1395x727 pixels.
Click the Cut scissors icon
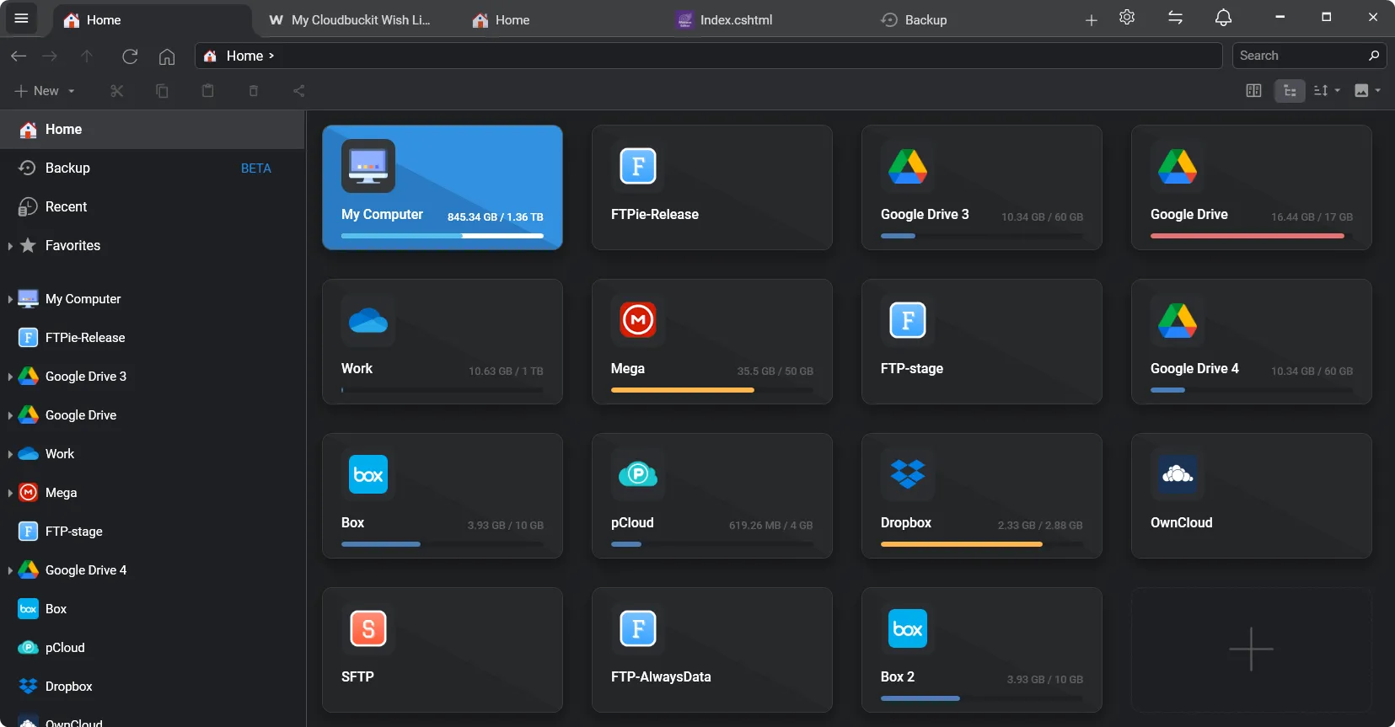117,91
